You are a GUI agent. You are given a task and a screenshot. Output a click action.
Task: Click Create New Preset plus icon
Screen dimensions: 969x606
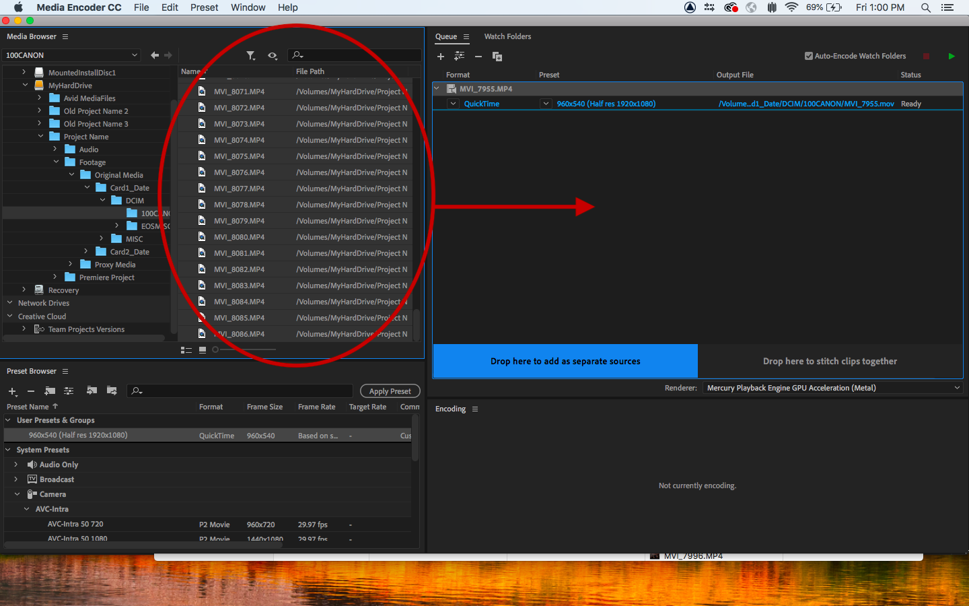point(12,391)
